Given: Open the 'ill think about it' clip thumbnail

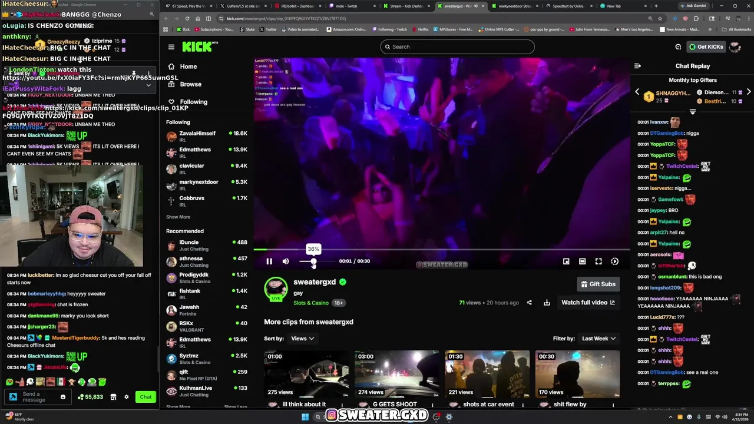Looking at the screenshot, I should point(306,375).
